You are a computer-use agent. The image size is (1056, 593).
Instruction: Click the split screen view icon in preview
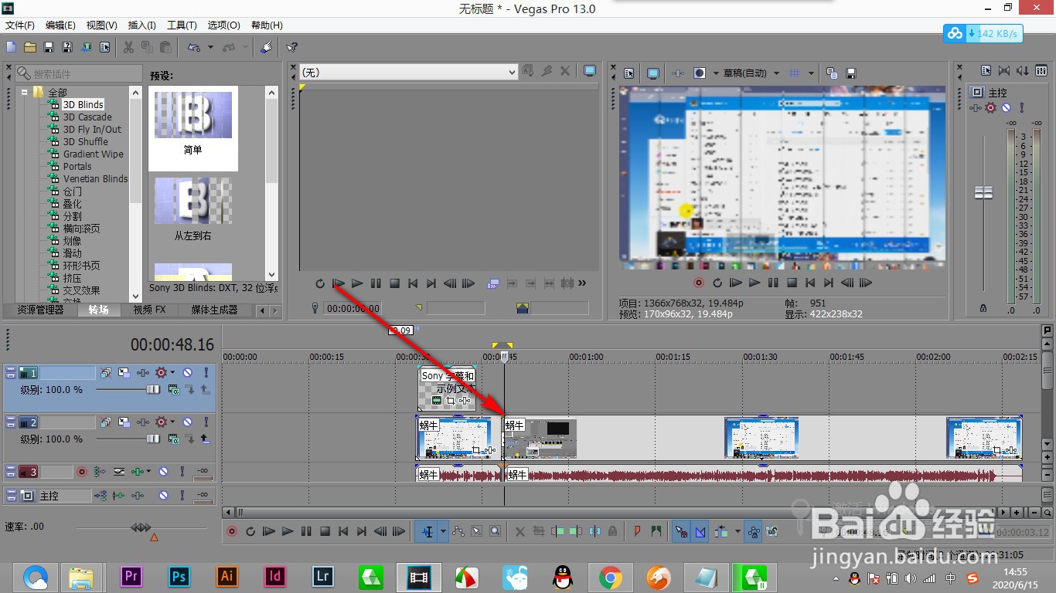(700, 73)
